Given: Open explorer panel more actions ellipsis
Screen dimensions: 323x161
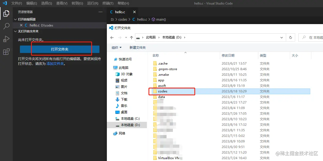Looking at the screenshot, I should [x=101, y=12].
